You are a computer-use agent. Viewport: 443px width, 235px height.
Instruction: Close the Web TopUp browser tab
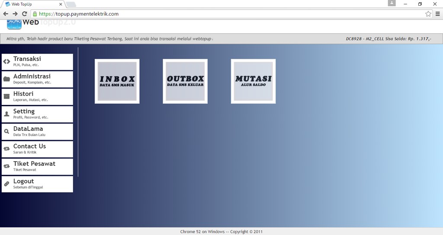click(60, 4)
